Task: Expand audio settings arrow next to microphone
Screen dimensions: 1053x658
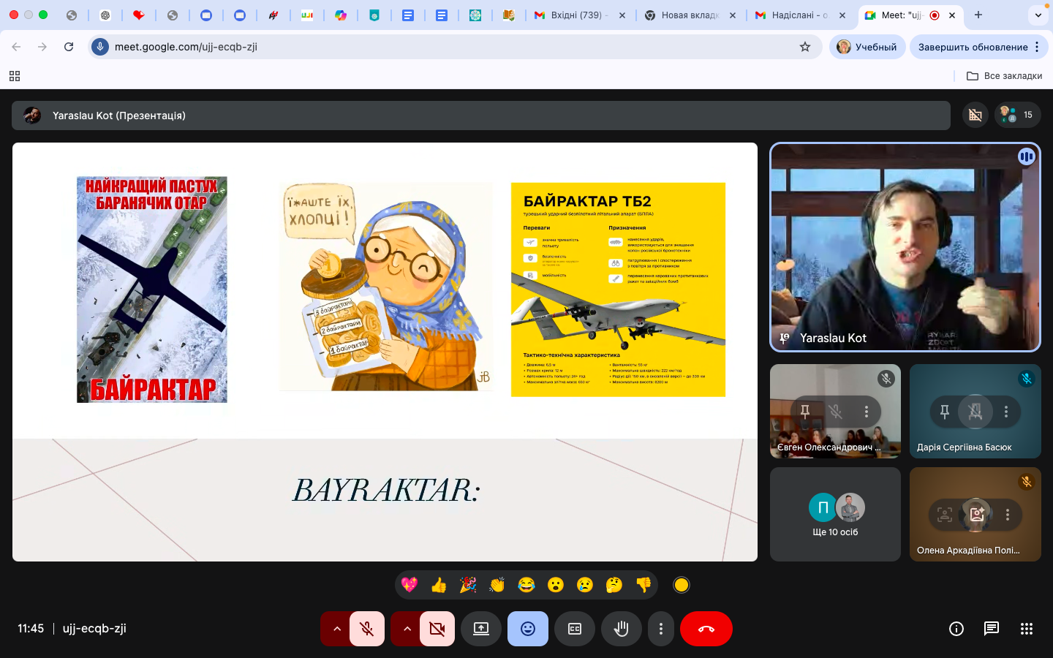Action: (336, 629)
